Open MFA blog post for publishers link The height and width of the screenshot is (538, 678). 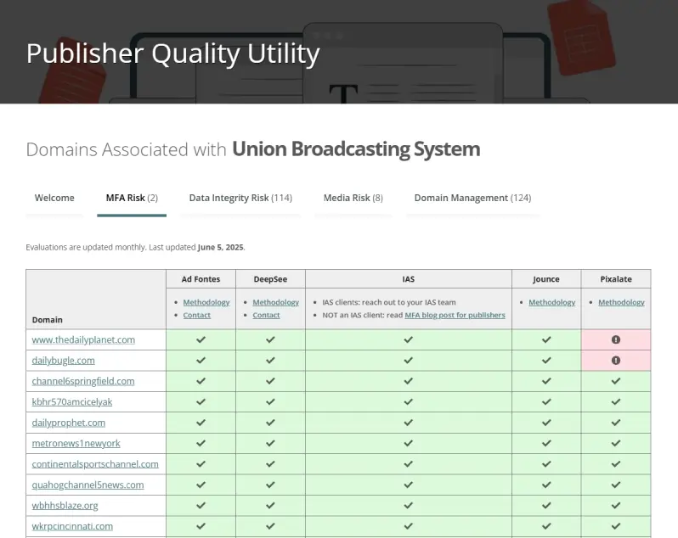455,315
